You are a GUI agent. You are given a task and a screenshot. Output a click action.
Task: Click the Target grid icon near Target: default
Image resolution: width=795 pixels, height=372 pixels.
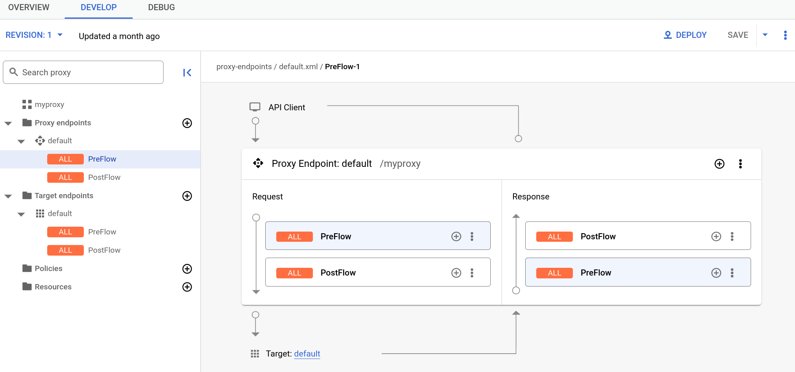[x=255, y=354]
